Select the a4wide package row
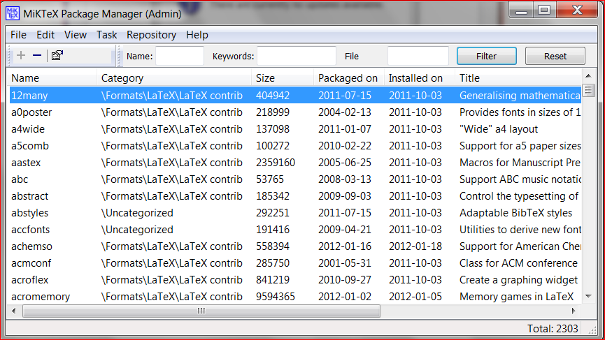Image resolution: width=605 pixels, height=340 pixels. coord(295,129)
